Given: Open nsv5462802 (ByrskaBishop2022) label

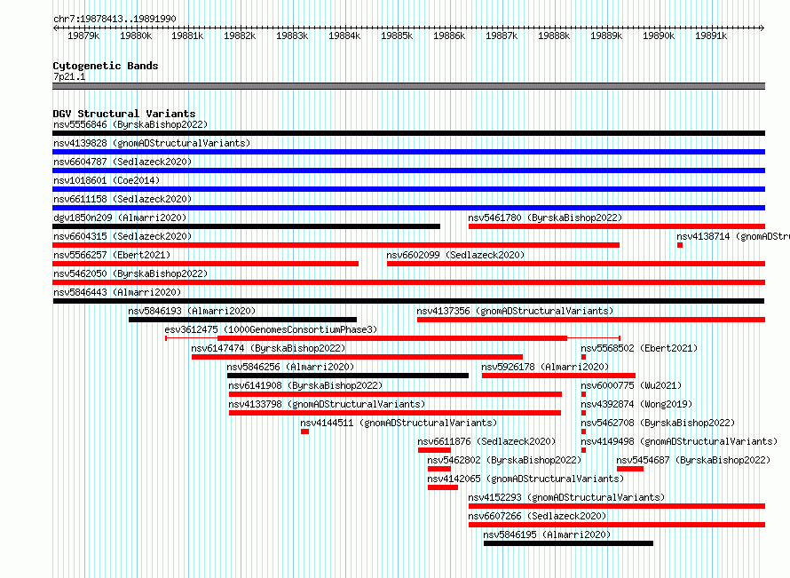Looking at the screenshot, I should click(504, 460).
